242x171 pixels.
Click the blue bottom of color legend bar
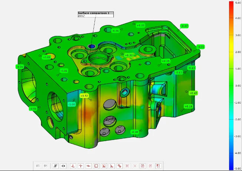coord(232,167)
